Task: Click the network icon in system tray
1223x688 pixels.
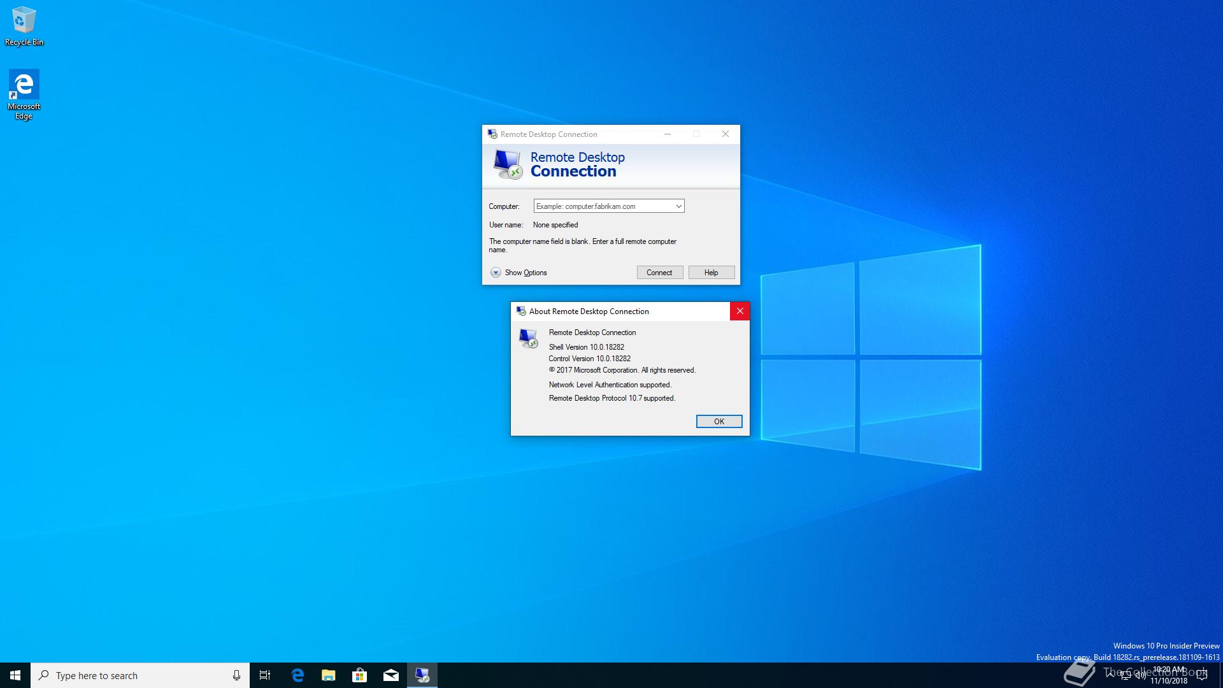Action: (x=1125, y=675)
